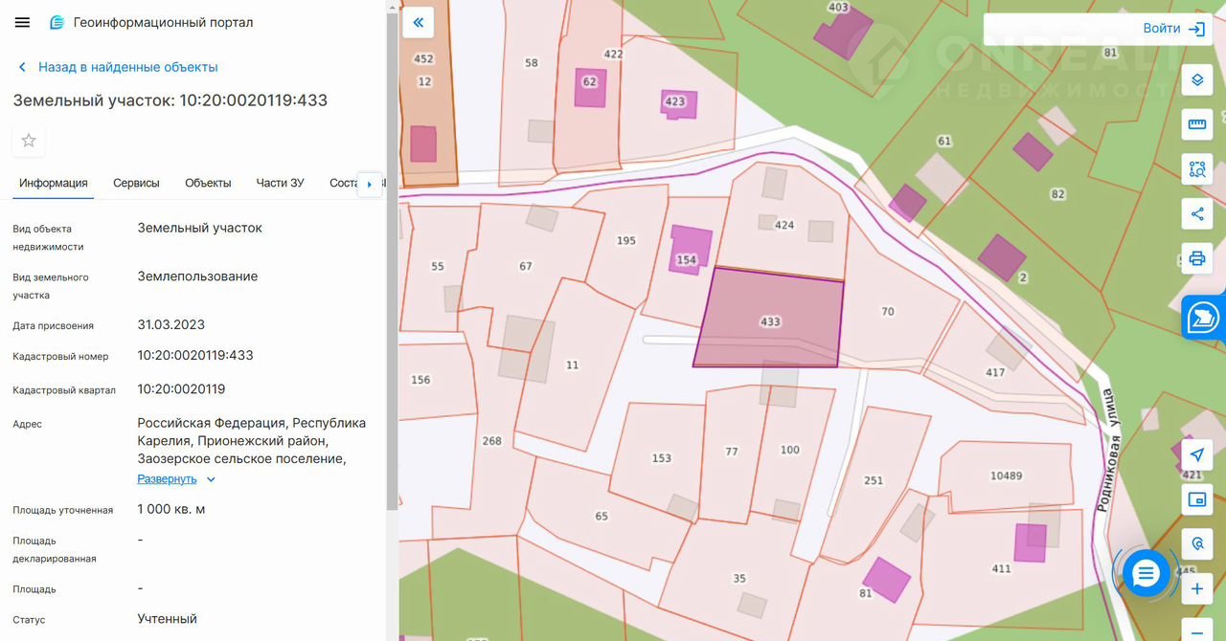Collapse the left information panel
The width and height of the screenshot is (1226, 641).
point(418,22)
